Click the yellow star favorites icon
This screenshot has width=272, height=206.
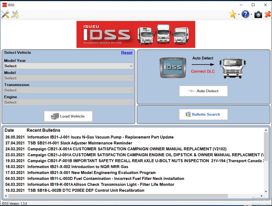click(x=233, y=14)
